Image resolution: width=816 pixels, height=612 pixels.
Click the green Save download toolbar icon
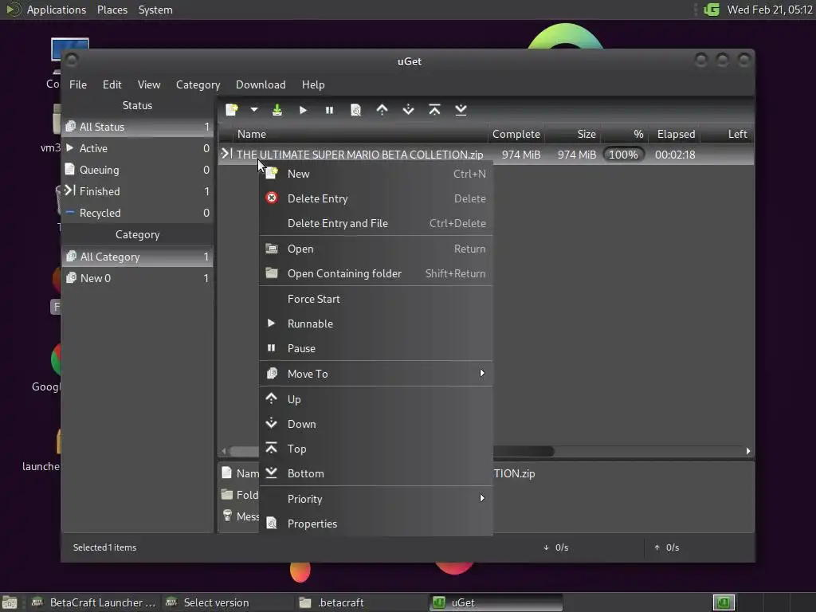(x=277, y=110)
